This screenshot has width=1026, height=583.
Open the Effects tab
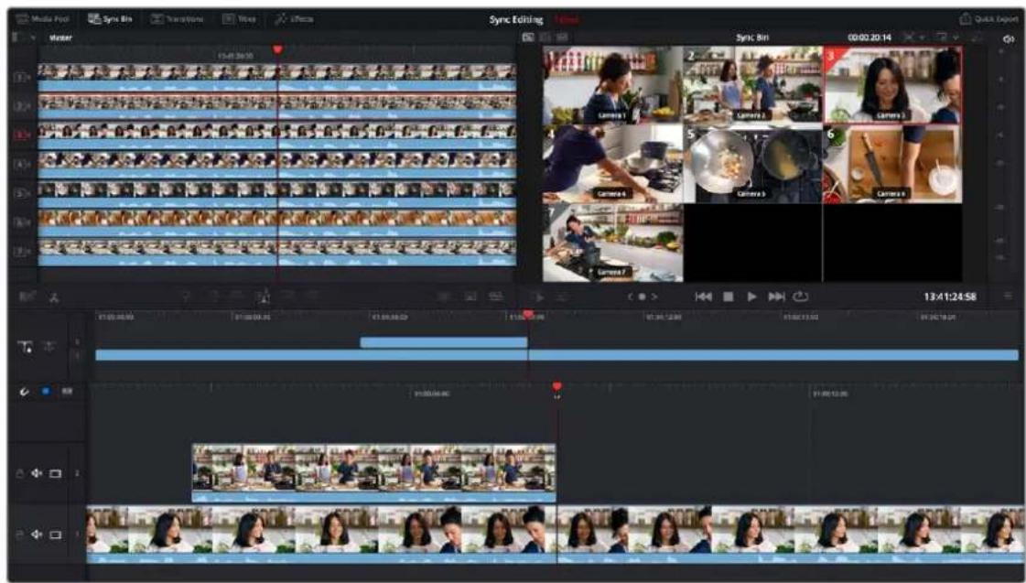[294, 19]
